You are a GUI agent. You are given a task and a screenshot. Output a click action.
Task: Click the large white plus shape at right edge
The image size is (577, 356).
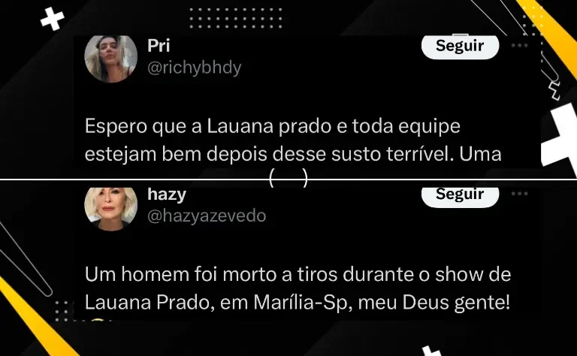coord(559,138)
